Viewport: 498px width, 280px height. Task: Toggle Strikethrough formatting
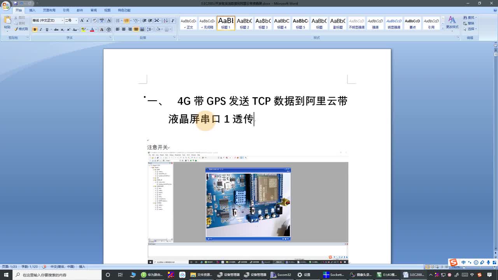pyautogui.click(x=56, y=30)
